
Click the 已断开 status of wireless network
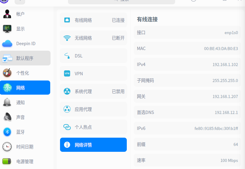point(118,38)
